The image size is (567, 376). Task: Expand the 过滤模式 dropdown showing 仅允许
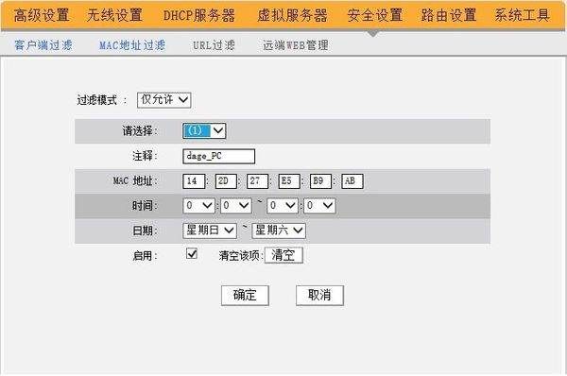[x=163, y=100]
